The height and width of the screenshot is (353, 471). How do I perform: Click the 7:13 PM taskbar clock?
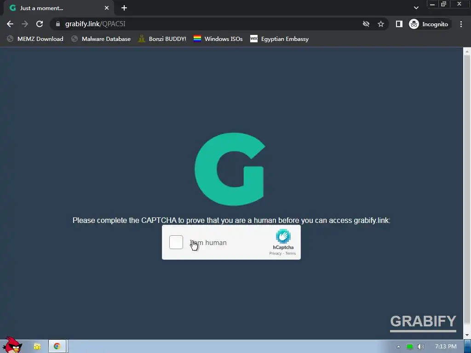tap(445, 347)
